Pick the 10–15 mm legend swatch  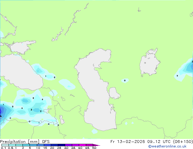[40, 145]
